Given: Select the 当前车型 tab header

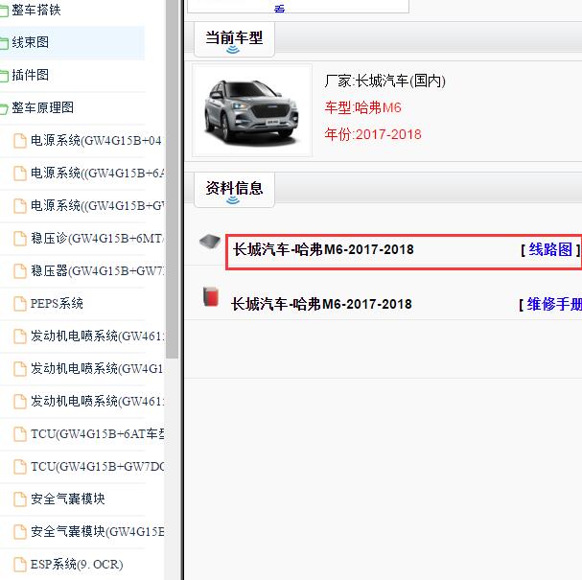Looking at the screenshot, I should 234,39.
